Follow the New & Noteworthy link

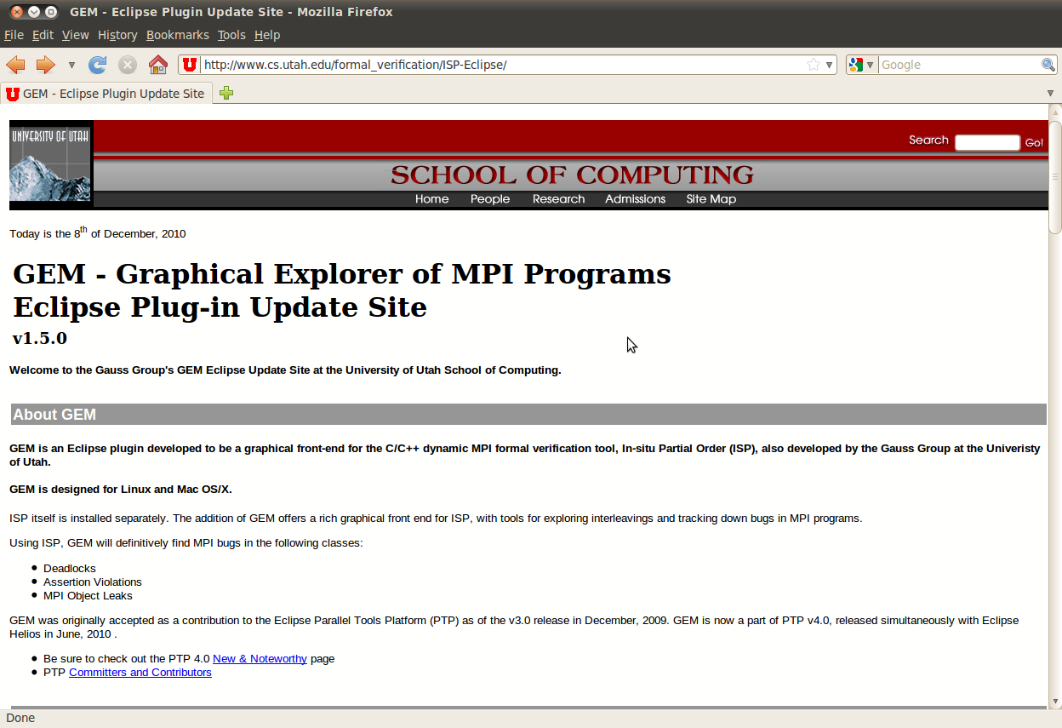click(260, 659)
